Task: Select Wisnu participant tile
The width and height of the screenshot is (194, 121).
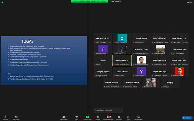Action: 103,60
